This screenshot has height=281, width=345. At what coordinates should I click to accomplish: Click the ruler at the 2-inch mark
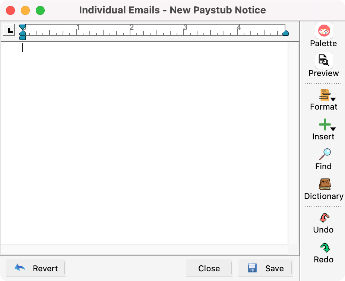click(132, 31)
